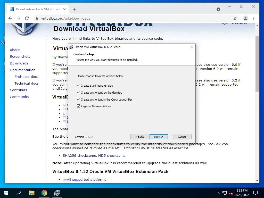
Task: Click the tab search dropdown arrow in Chrome
Action: [218, 9]
